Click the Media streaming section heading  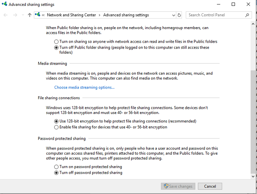coord(52,64)
